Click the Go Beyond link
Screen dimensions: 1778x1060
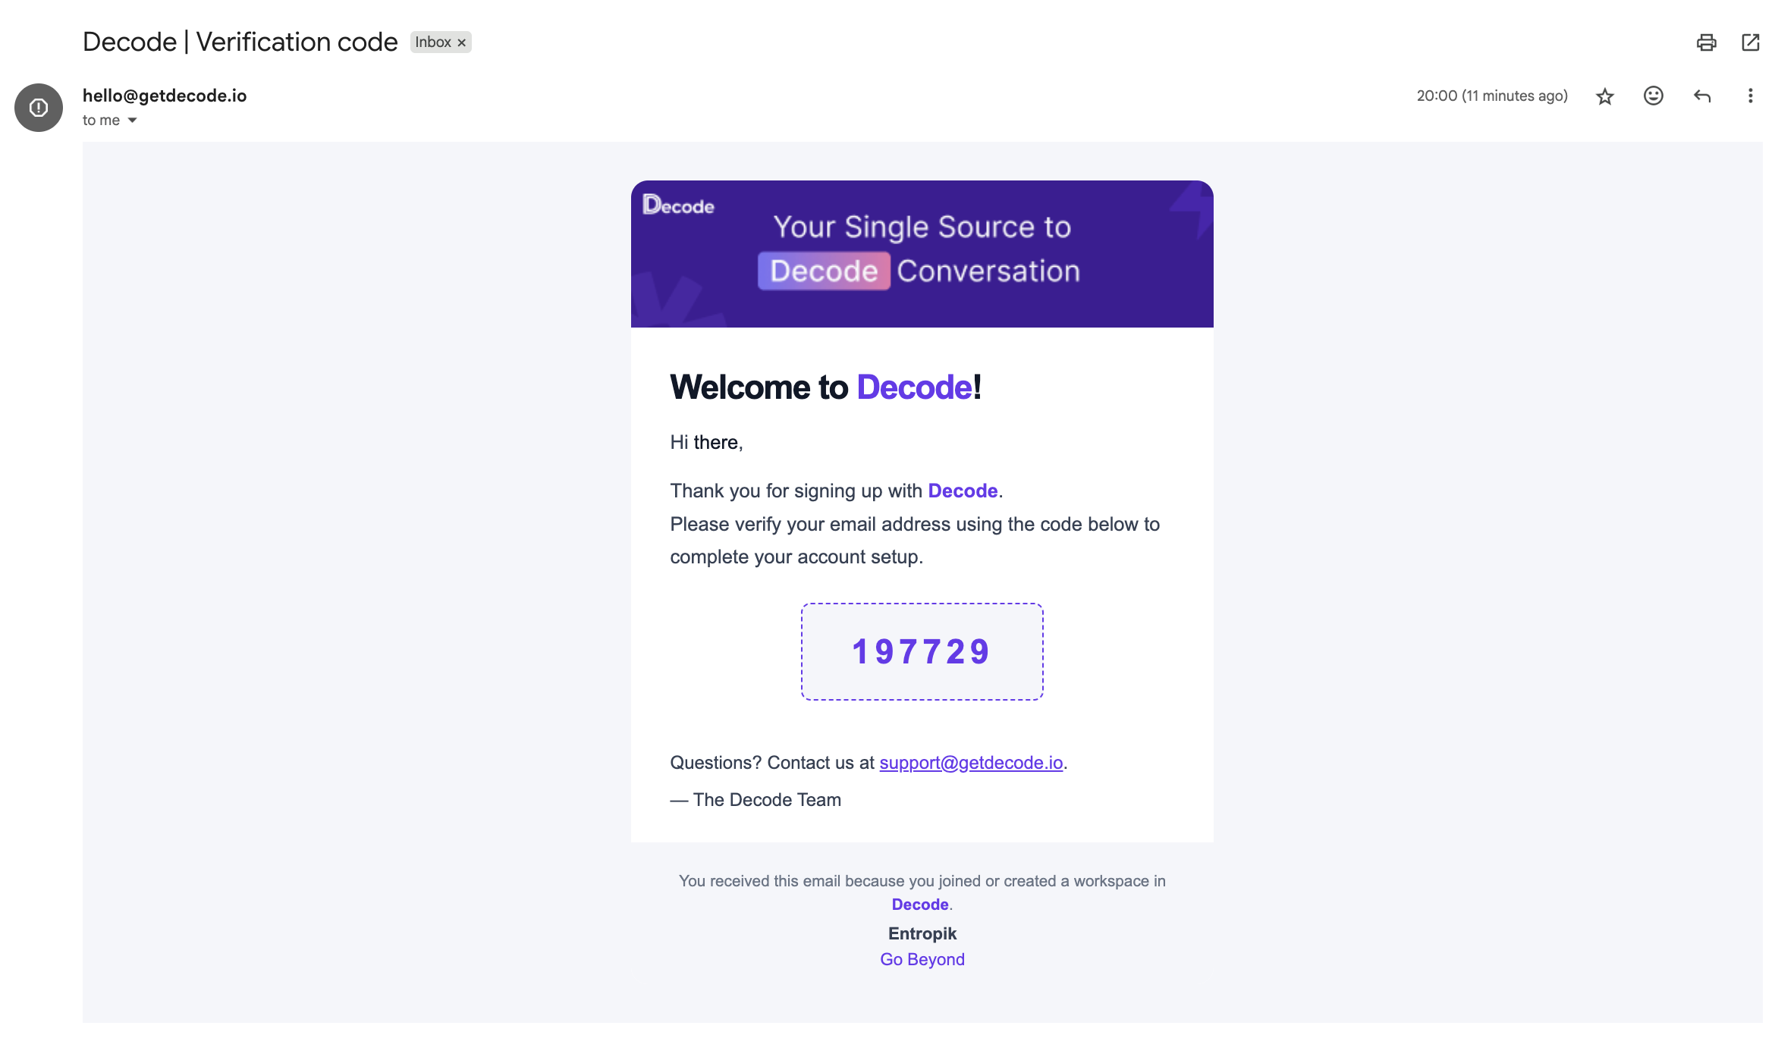click(x=922, y=959)
